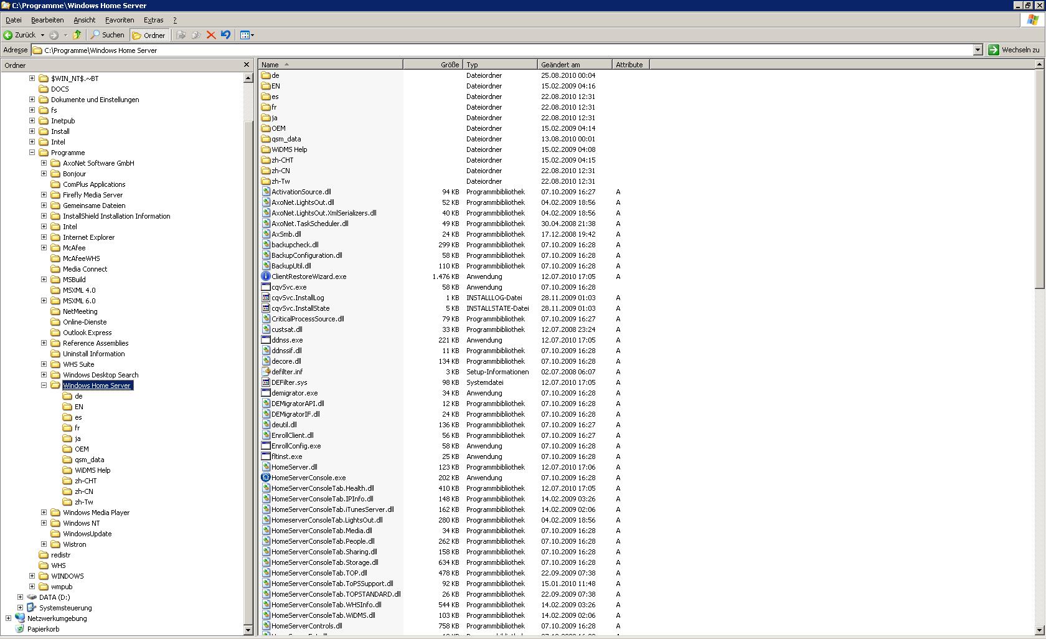Screen dimensions: 1046x639
Task: Toggle the Ordner folder pane button
Action: click(148, 35)
